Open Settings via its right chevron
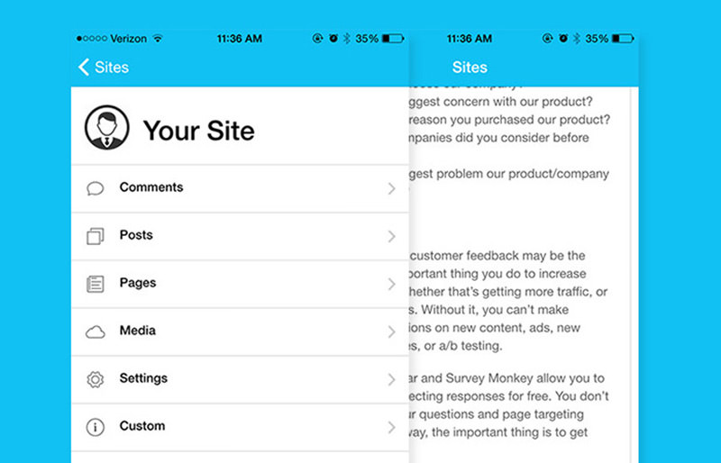 tap(391, 380)
